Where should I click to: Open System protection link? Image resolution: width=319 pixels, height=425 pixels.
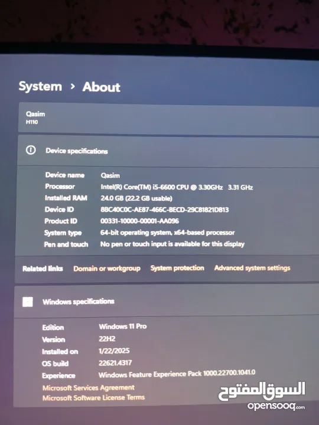pyautogui.click(x=177, y=268)
